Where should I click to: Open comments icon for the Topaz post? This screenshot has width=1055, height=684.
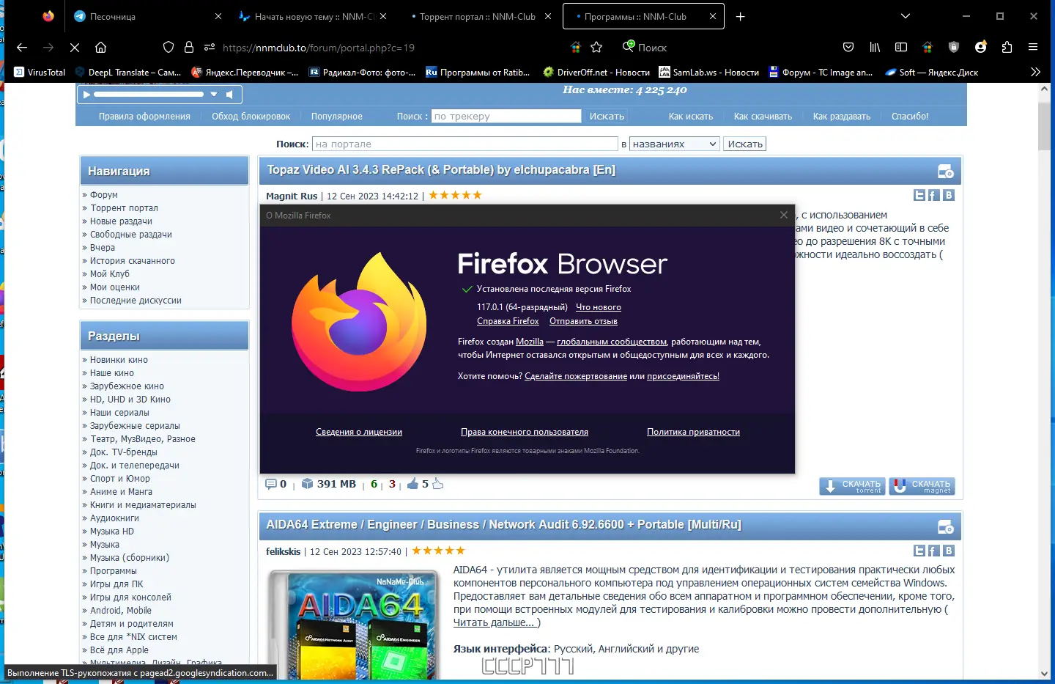(x=271, y=484)
